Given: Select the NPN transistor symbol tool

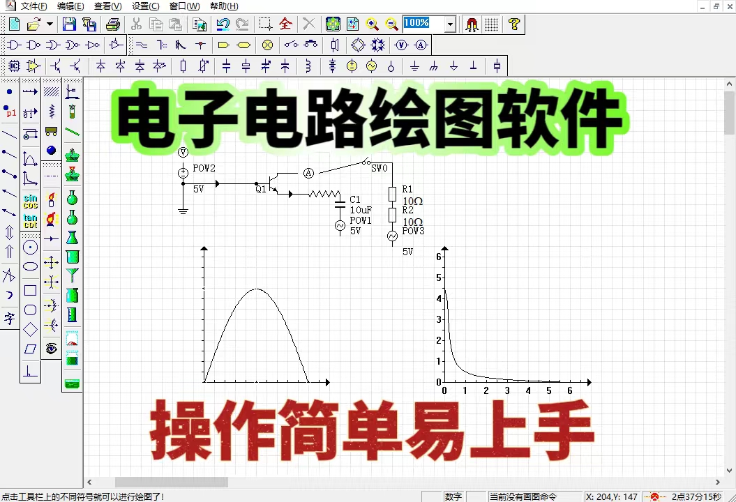Looking at the screenshot, I should tap(54, 66).
